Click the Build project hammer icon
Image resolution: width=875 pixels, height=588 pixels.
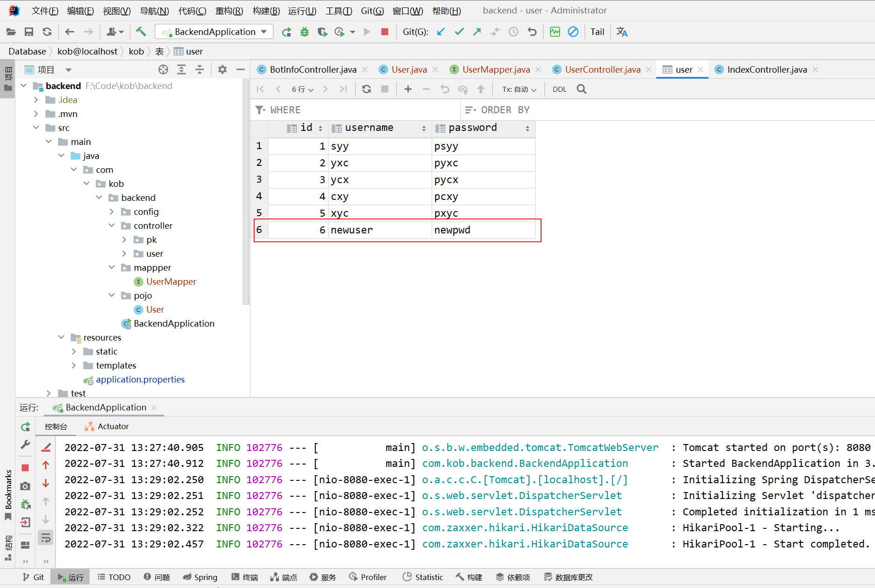141,32
